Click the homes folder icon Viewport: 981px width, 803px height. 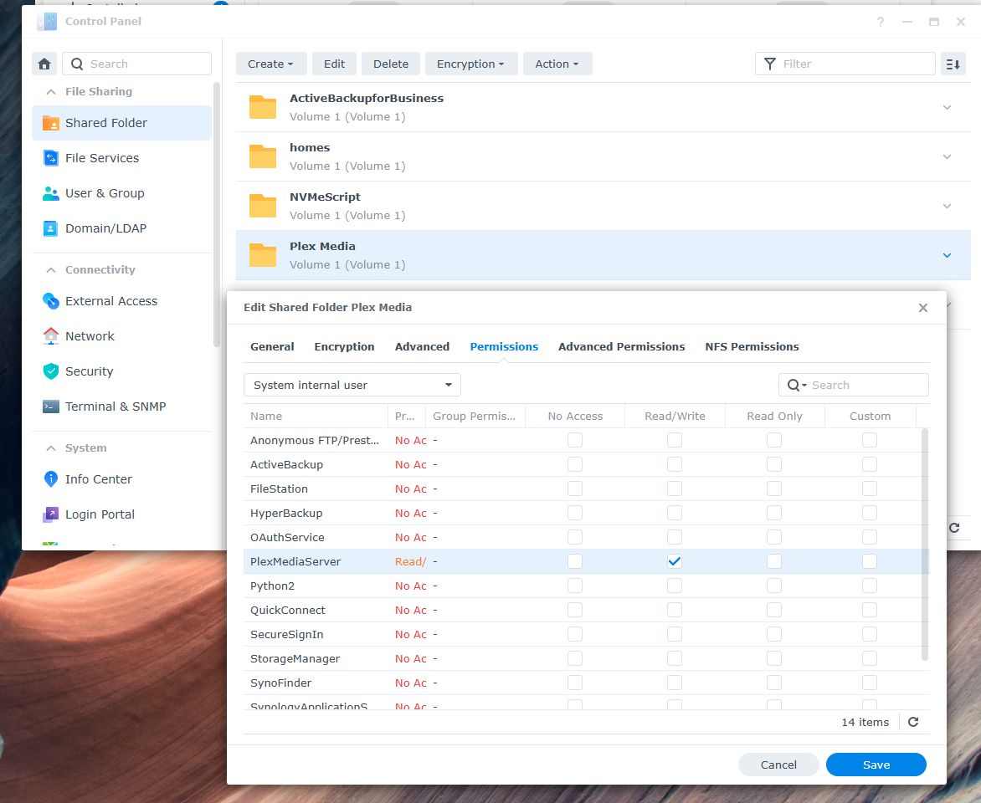(263, 156)
